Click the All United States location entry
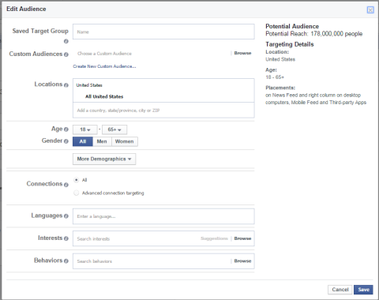This screenshot has width=379, height=300. [104, 96]
